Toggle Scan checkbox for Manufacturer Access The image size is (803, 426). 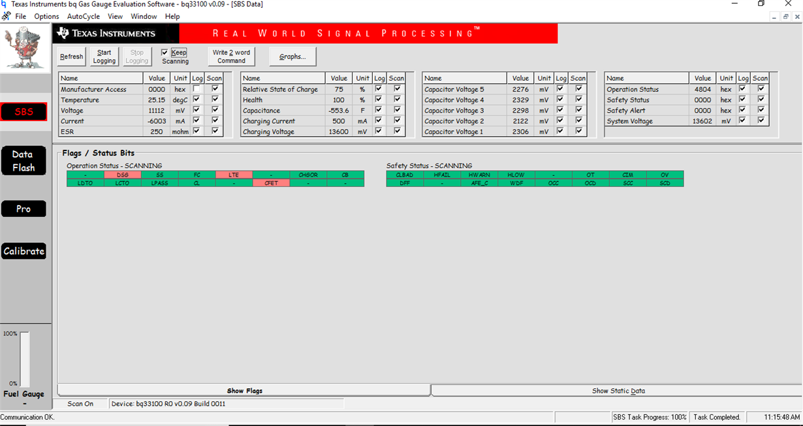point(215,89)
